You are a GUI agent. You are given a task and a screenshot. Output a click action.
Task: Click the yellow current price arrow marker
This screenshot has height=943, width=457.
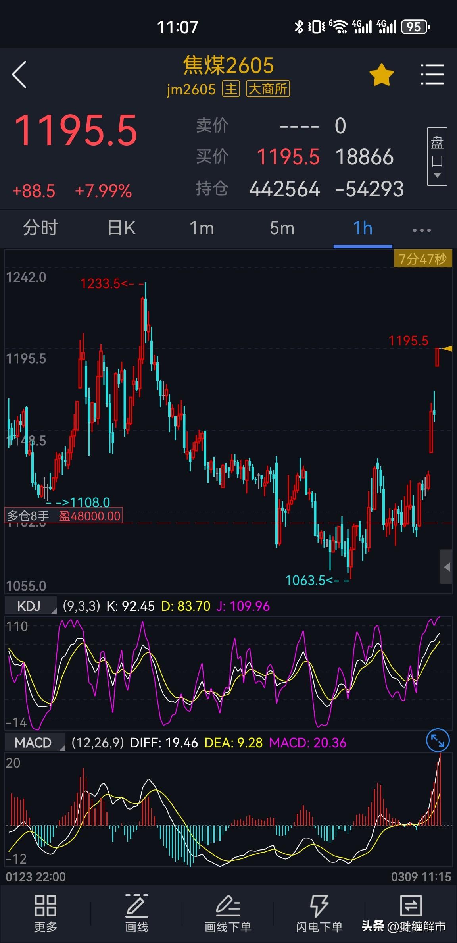point(447,348)
